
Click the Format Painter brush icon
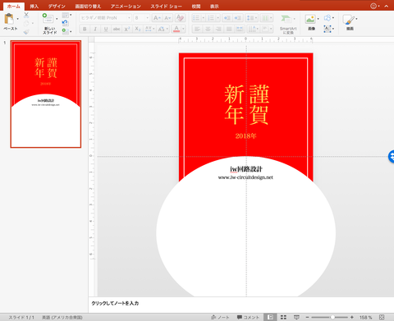[x=26, y=32]
